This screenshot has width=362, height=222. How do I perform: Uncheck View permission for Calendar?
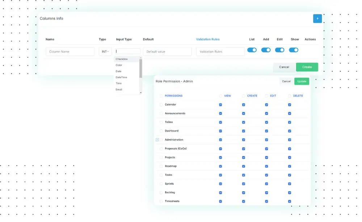220,105
